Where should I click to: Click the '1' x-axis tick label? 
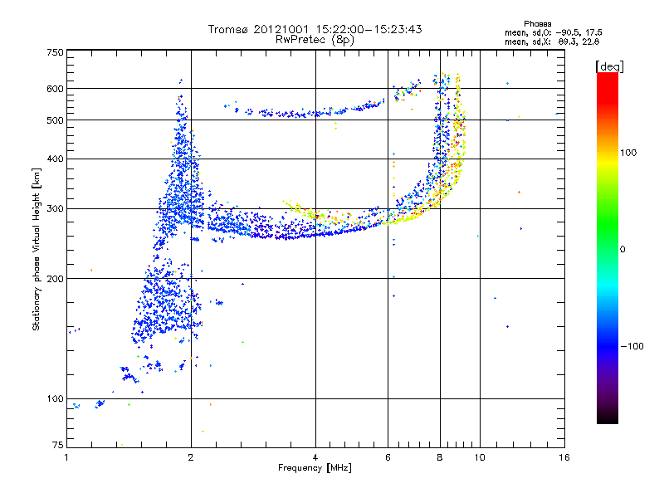point(66,457)
